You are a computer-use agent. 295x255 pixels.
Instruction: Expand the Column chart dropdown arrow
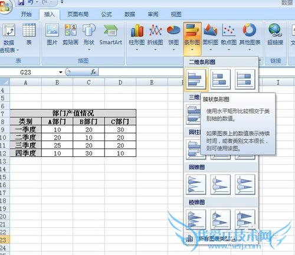click(137, 50)
